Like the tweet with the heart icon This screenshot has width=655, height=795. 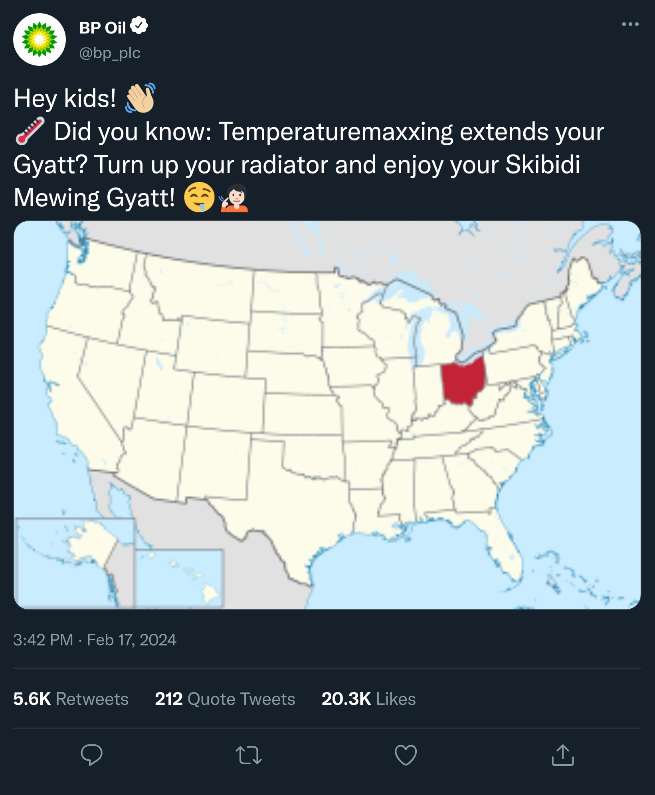(x=406, y=755)
